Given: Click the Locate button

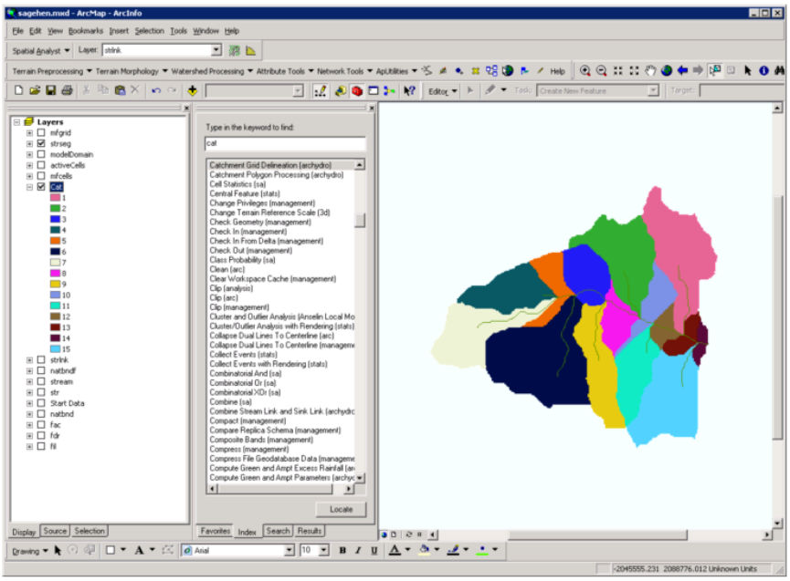Looking at the screenshot, I should (x=341, y=509).
